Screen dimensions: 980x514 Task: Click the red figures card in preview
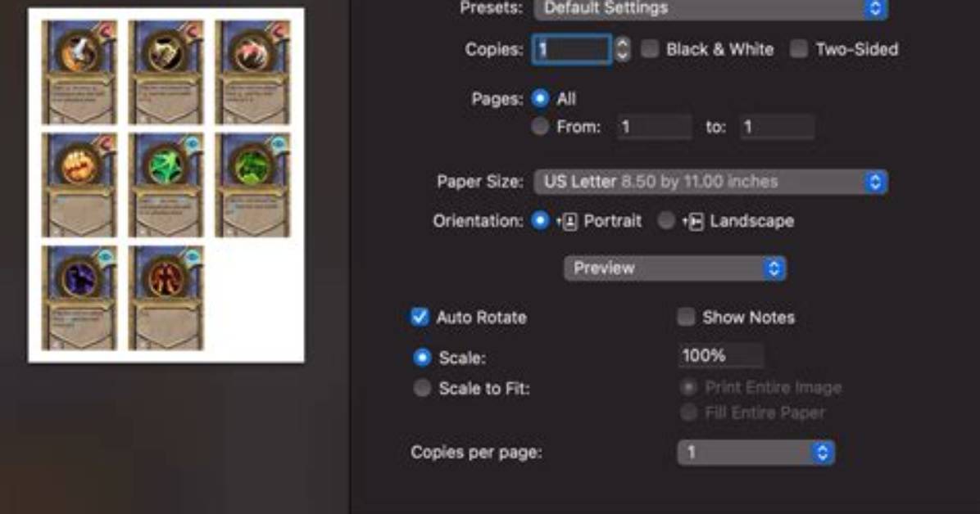click(x=166, y=298)
